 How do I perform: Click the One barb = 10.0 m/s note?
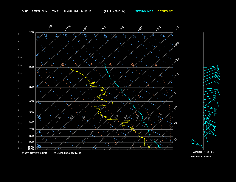tap(201, 157)
